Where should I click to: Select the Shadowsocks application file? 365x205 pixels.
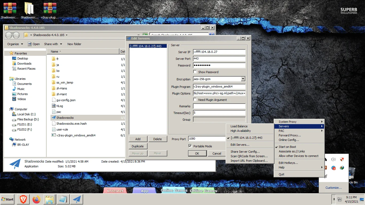click(x=65, y=118)
